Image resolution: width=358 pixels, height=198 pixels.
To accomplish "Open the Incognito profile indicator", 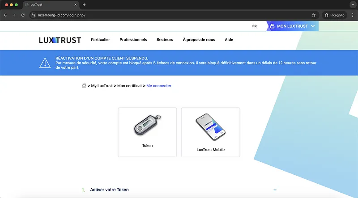I will click(x=334, y=15).
